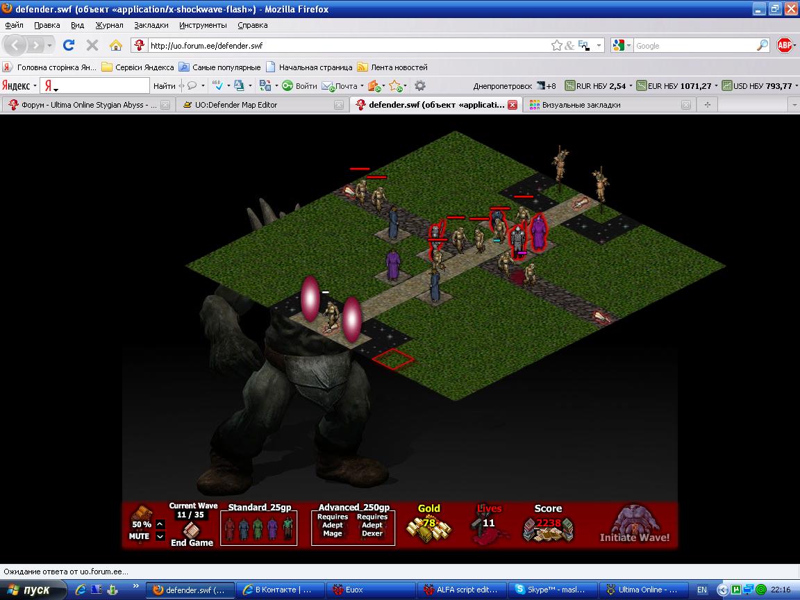Place tower on red-outlined grass tile
The height and width of the screenshot is (600, 800).
(393, 358)
